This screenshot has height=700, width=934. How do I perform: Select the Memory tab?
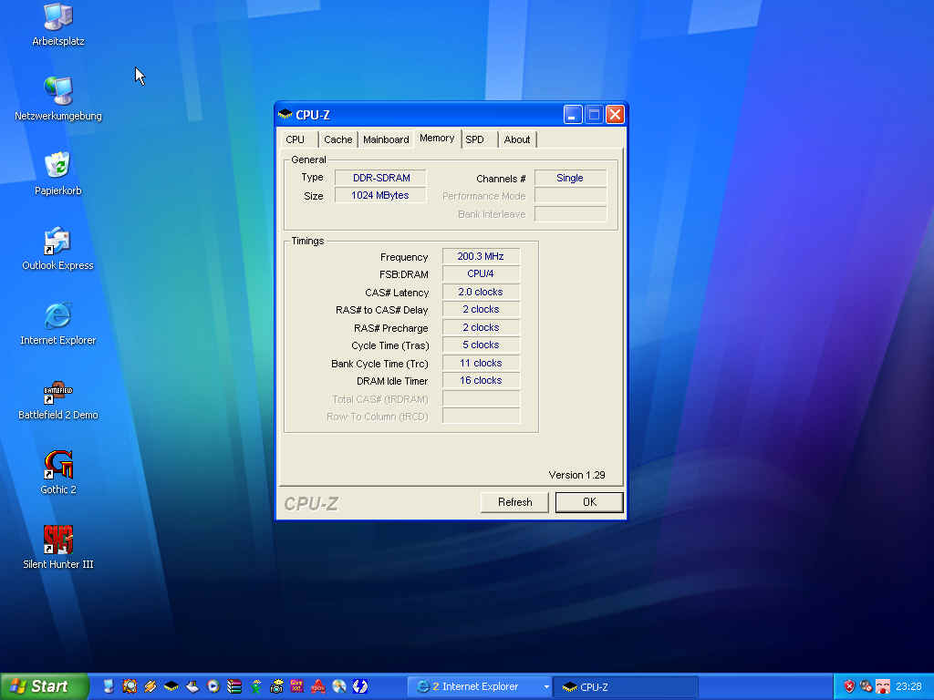pos(437,139)
